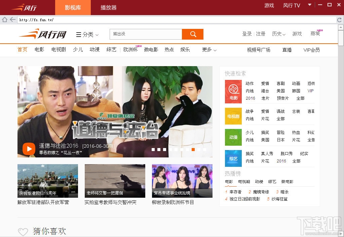This screenshot has width=344, height=237.
Task: Switch hot chart to 动漫 tab
Action: [x=259, y=182]
